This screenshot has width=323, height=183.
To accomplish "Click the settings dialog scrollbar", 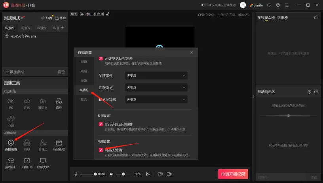I will click(x=197, y=133).
